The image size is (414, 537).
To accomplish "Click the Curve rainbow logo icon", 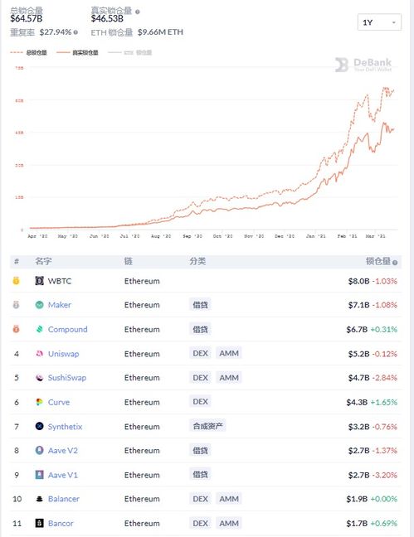I will coord(40,402).
